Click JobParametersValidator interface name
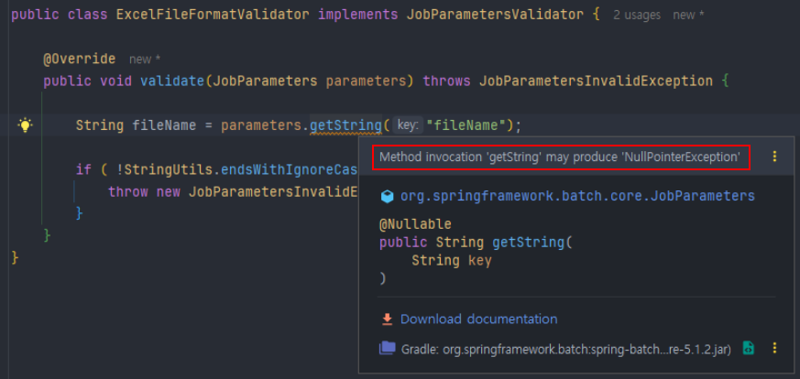 tap(495, 15)
